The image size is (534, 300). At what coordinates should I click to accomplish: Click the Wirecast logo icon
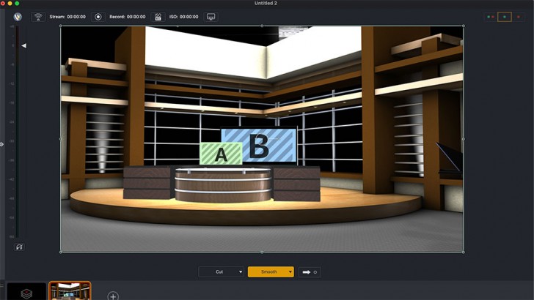click(x=18, y=17)
